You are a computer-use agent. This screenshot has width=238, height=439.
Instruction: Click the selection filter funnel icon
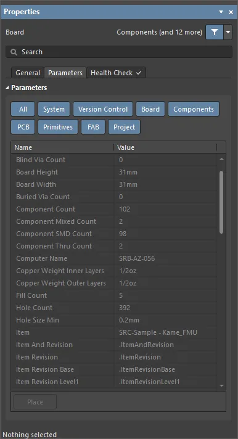pyautogui.click(x=215, y=32)
